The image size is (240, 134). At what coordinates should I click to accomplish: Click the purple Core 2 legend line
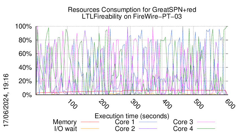(148, 129)
